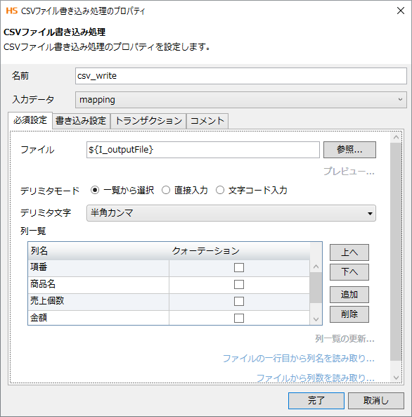Image resolution: width=412 pixels, height=417 pixels.
Task: Select the 一覧から選択 radio button
Action: point(95,190)
